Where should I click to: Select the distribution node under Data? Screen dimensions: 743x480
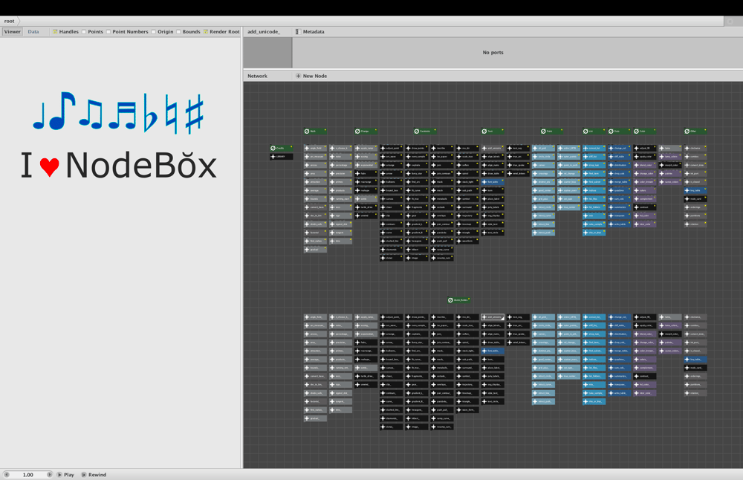pyautogui.click(x=620, y=165)
